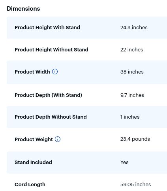Click the Yes value for Stand Included
Screen dimensions: 167x191
[x=124, y=162]
